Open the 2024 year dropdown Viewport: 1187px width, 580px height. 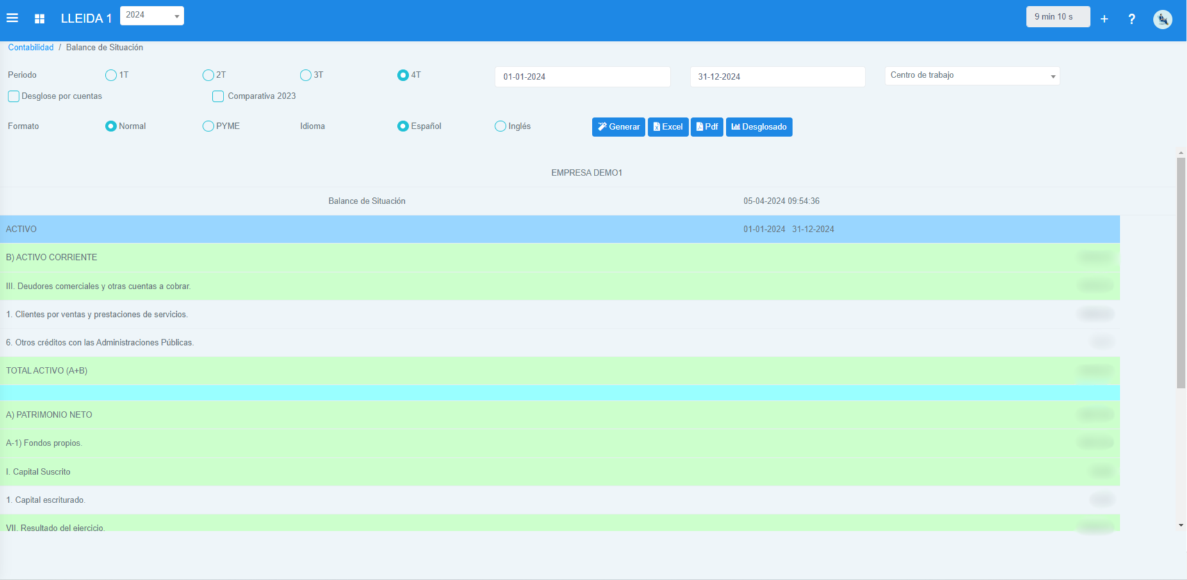152,15
